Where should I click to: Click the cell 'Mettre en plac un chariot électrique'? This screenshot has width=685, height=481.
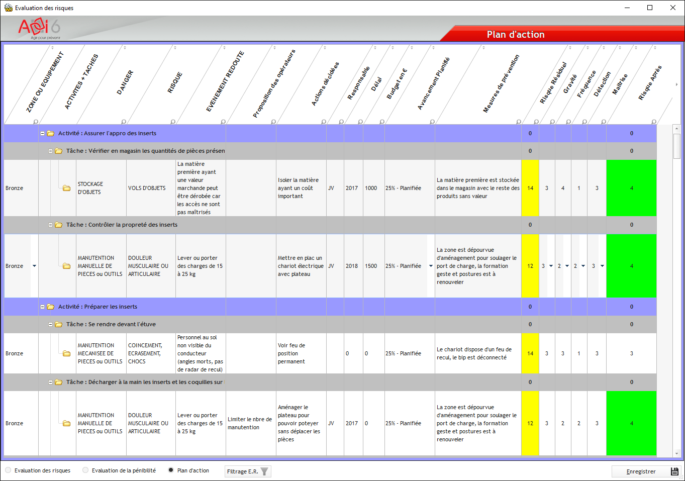click(301, 266)
